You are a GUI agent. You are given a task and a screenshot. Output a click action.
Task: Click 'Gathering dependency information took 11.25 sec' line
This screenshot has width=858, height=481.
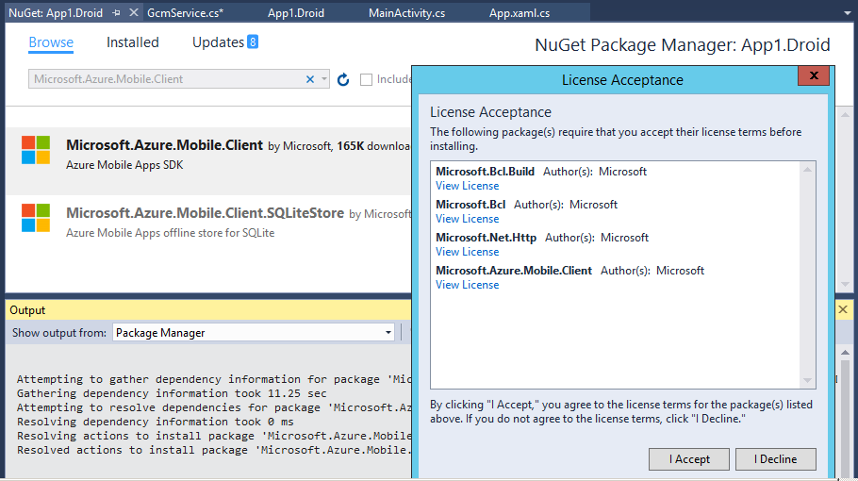[172, 393]
